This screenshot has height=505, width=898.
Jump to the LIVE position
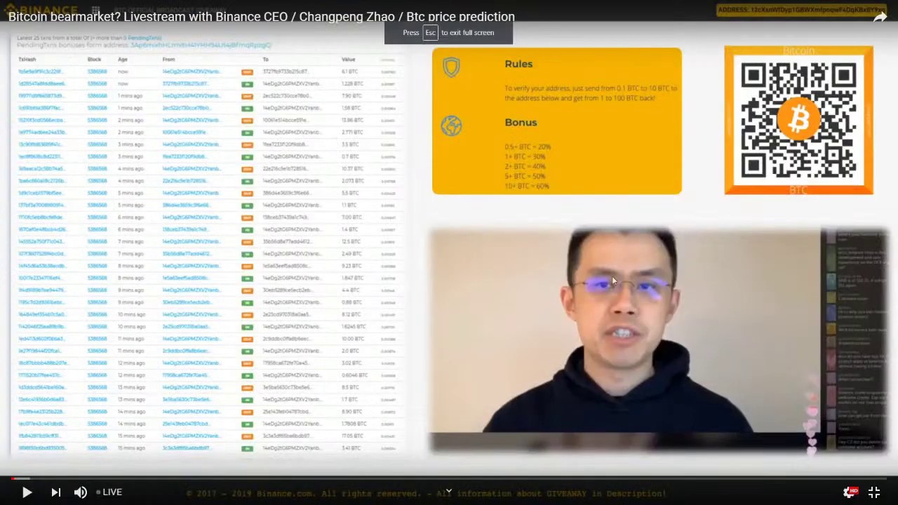click(109, 492)
